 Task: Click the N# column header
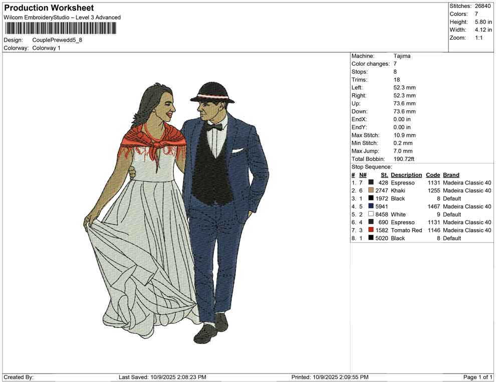pos(363,175)
